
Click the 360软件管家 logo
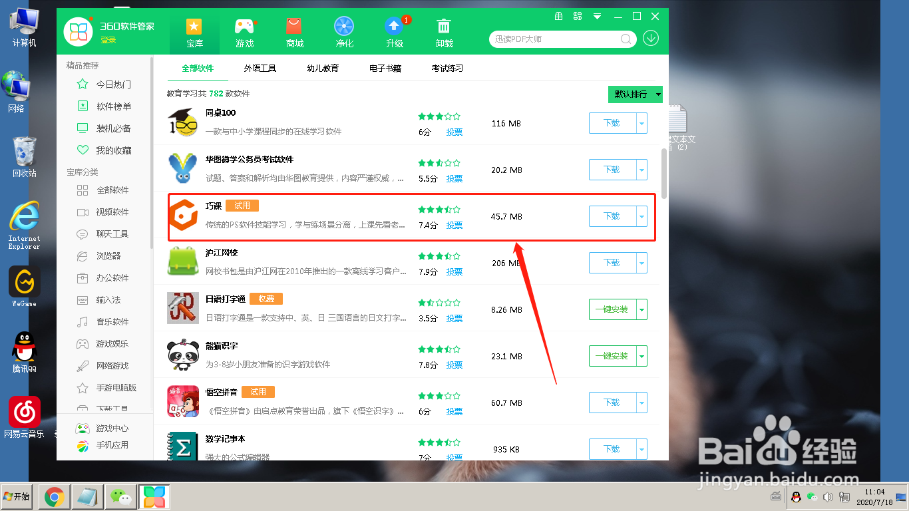click(78, 31)
